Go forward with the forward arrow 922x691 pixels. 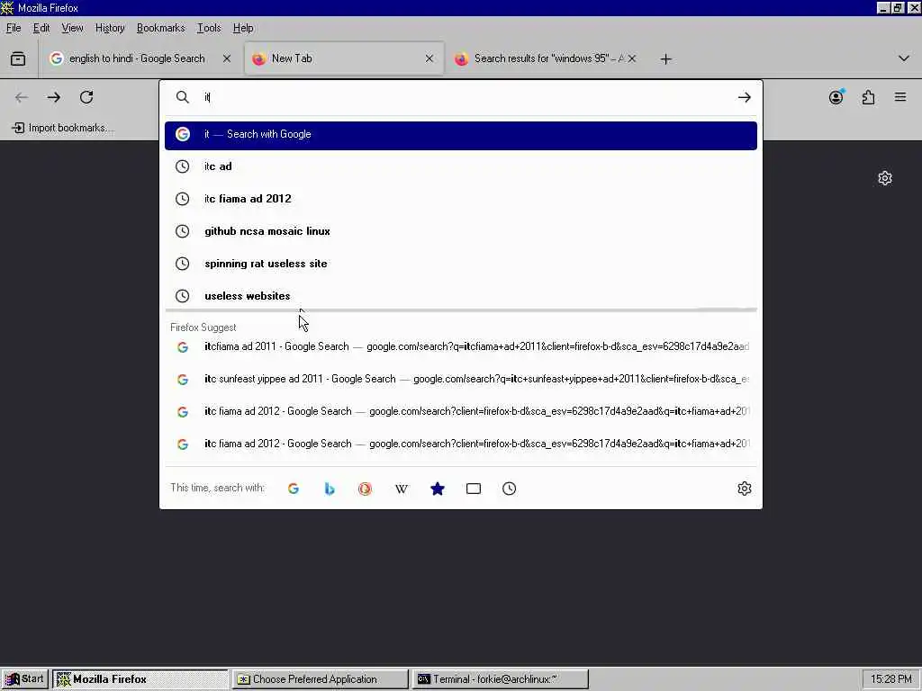(x=53, y=97)
